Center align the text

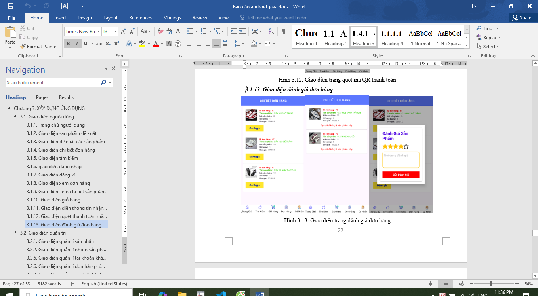pos(199,44)
